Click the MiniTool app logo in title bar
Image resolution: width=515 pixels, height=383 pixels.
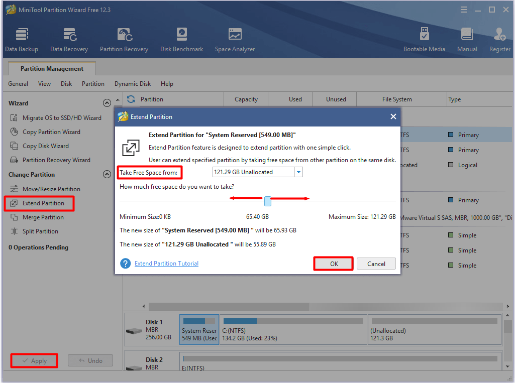click(11, 10)
